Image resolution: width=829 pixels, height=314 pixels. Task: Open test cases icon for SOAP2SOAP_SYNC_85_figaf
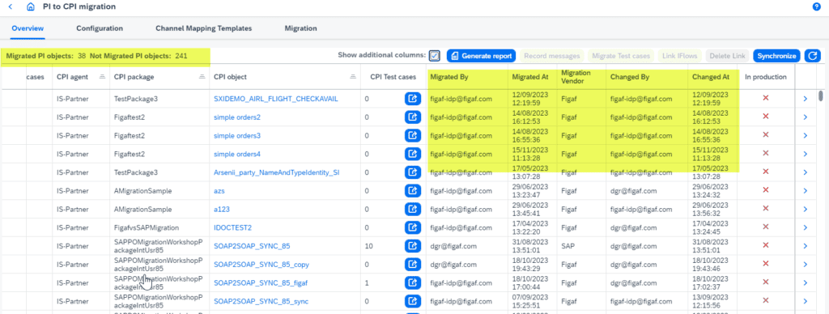(412, 282)
